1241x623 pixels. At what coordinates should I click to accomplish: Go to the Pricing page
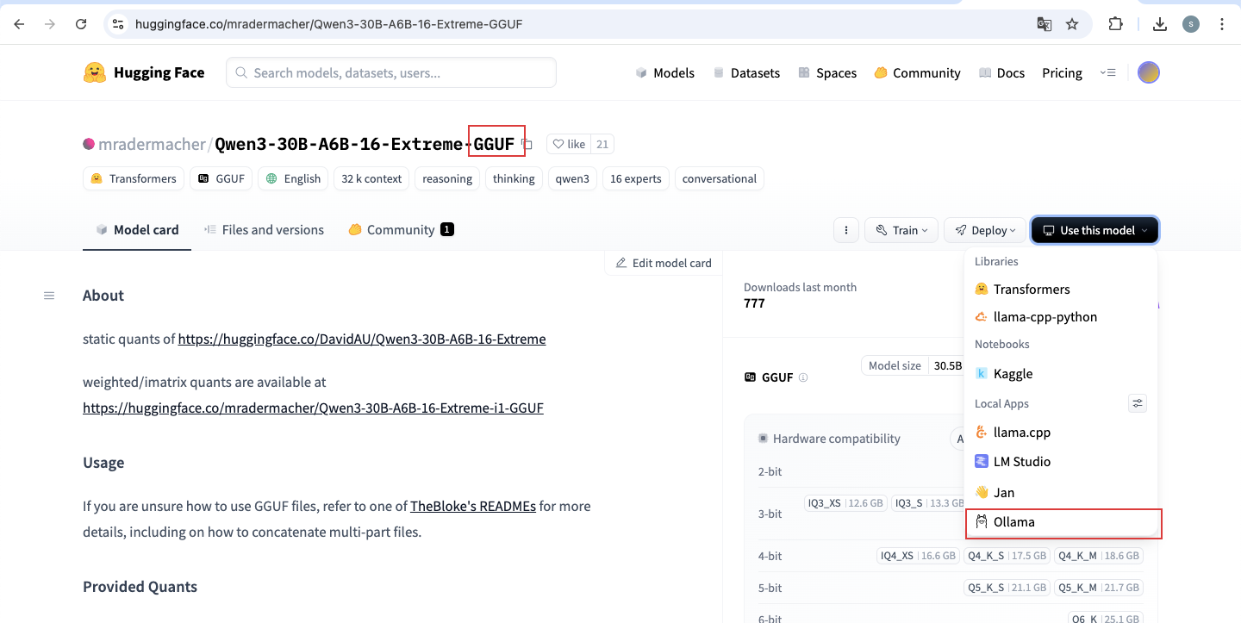(x=1062, y=73)
